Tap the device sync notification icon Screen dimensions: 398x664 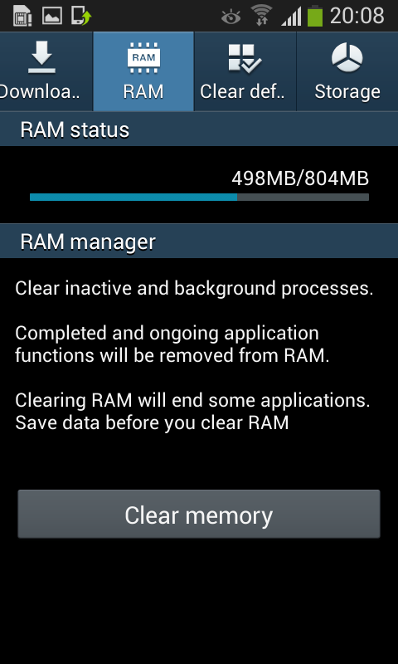coord(81,16)
